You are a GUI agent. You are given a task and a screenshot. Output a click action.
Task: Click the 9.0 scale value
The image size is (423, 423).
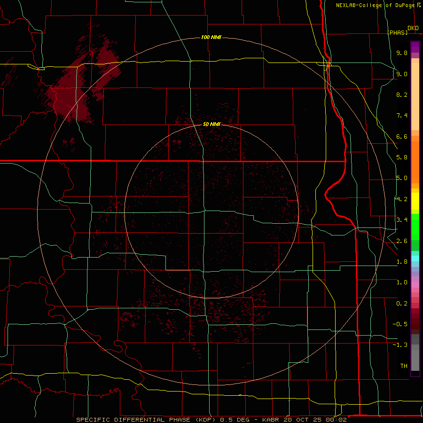click(402, 74)
